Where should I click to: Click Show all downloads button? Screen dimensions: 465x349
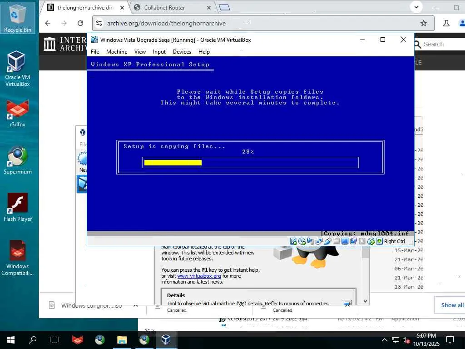point(451,305)
